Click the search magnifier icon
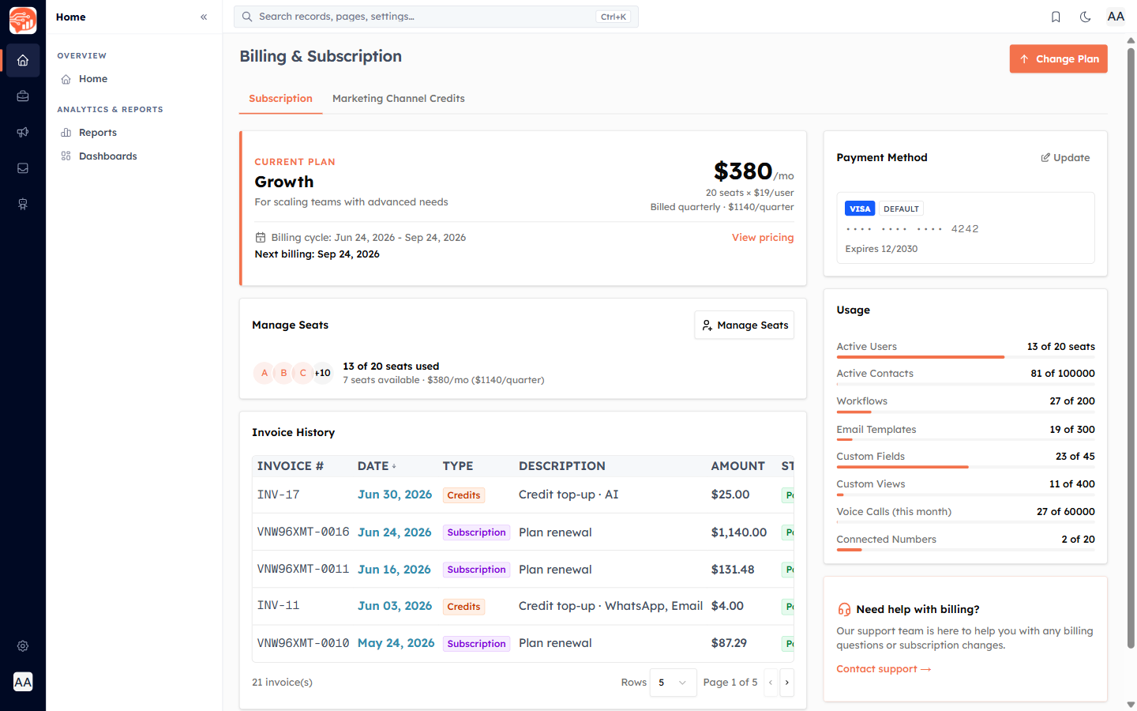The height and width of the screenshot is (711, 1137). (x=247, y=17)
